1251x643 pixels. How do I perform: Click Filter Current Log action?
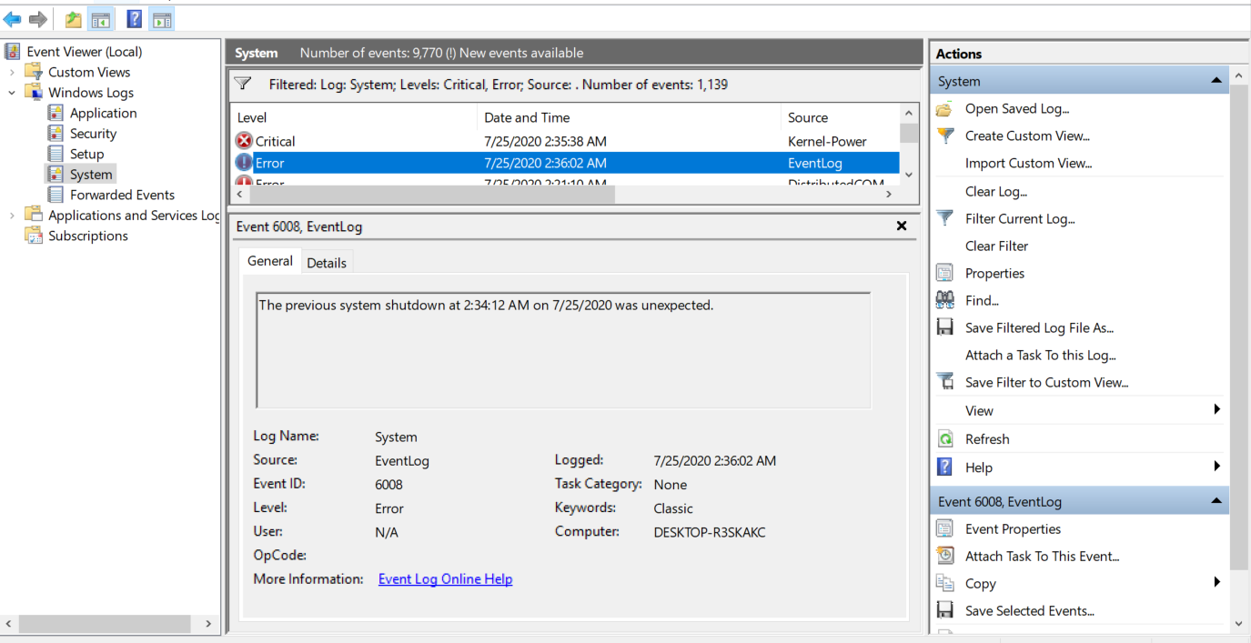1020,218
